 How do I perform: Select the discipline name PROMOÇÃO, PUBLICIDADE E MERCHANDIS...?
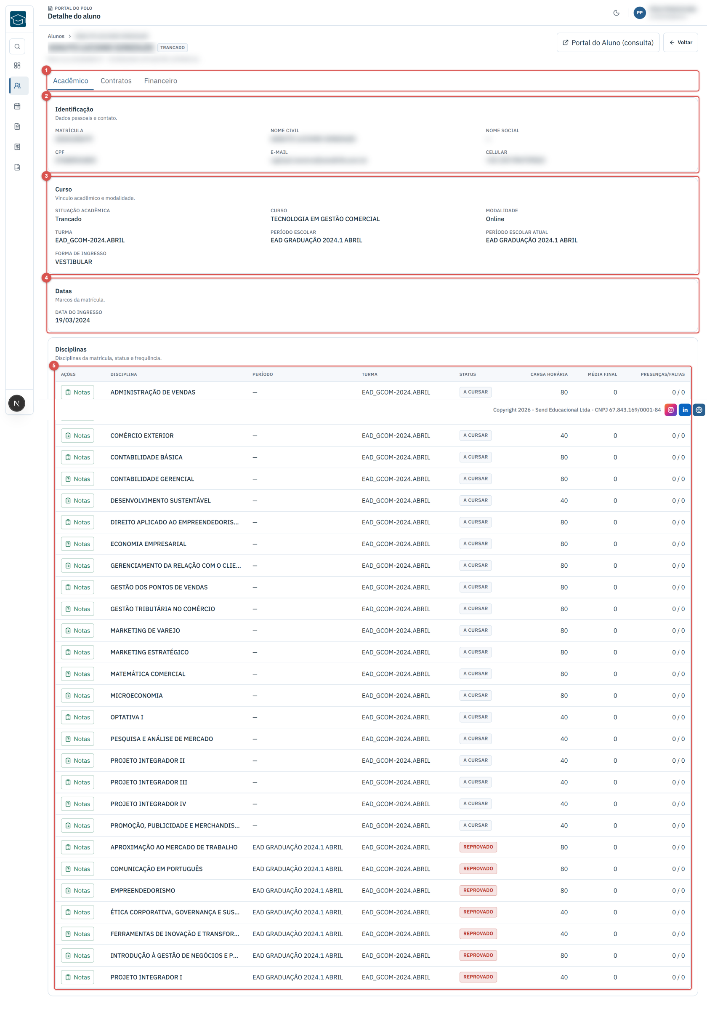point(175,826)
